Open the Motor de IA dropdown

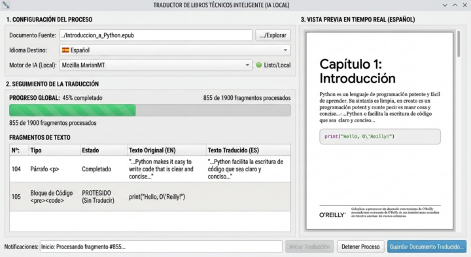tap(156, 65)
